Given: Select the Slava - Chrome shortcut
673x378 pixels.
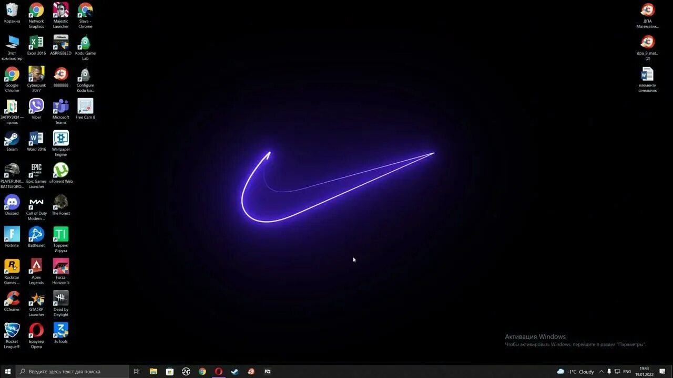Looking at the screenshot, I should [85, 15].
